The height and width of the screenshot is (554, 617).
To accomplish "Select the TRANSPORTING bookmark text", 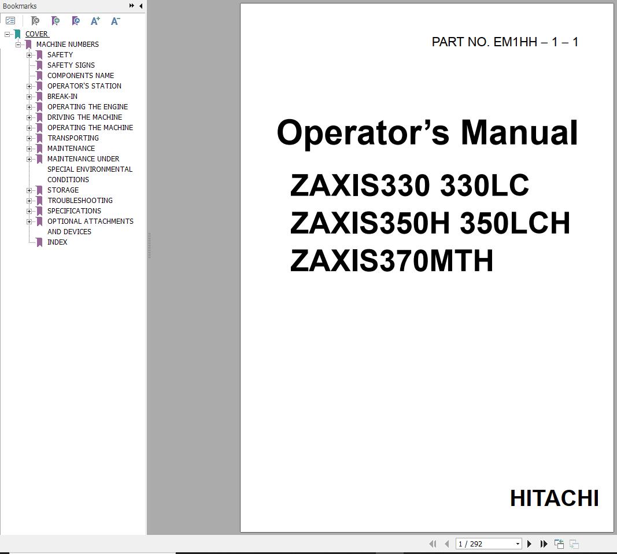I will tap(73, 138).
